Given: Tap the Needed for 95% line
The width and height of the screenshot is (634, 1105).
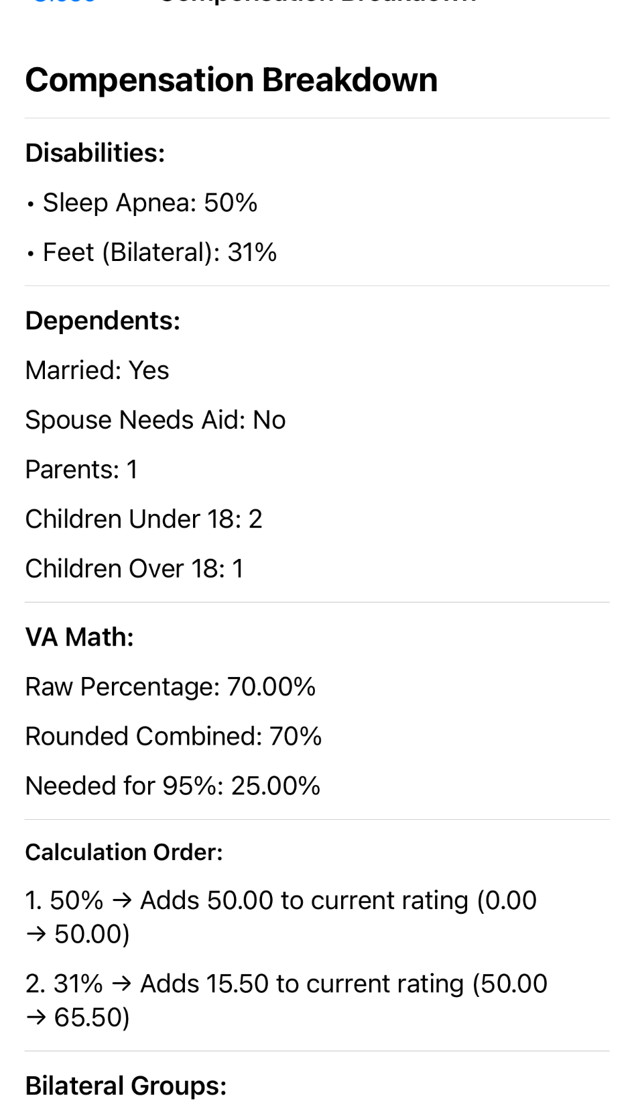Looking at the screenshot, I should coord(173,786).
